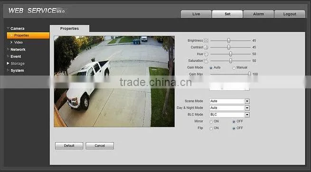Open the Alarm tab
The image size is (311, 172).
[x=258, y=14]
